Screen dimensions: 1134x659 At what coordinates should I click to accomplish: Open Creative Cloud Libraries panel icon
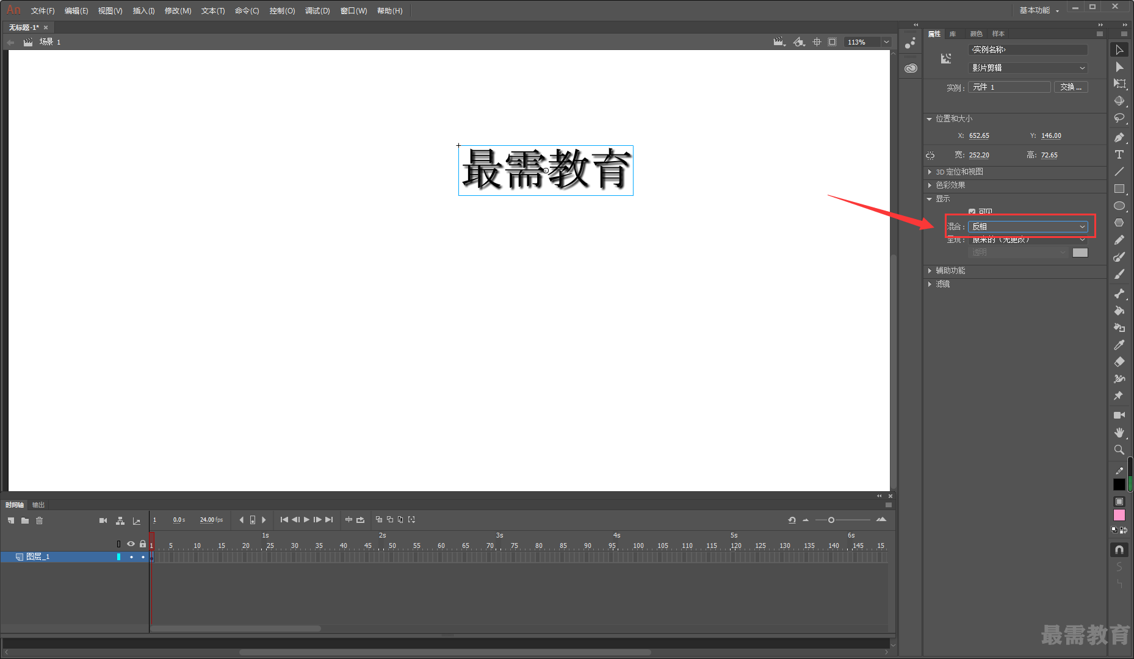[911, 68]
